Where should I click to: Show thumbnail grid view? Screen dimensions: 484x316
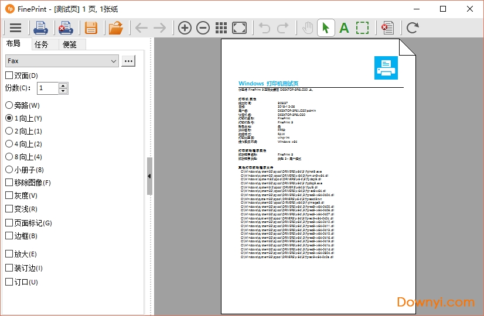[x=221, y=28]
